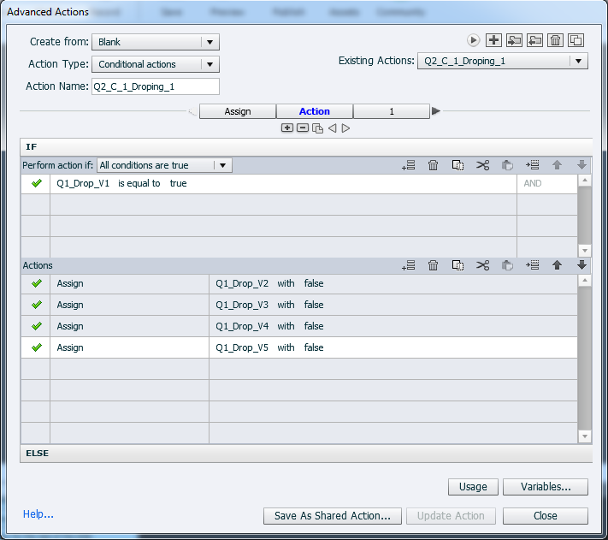This screenshot has height=540, width=608.
Task: Toggle checkmark beside Q1_Drop_V1 condition
Action: coord(36,183)
